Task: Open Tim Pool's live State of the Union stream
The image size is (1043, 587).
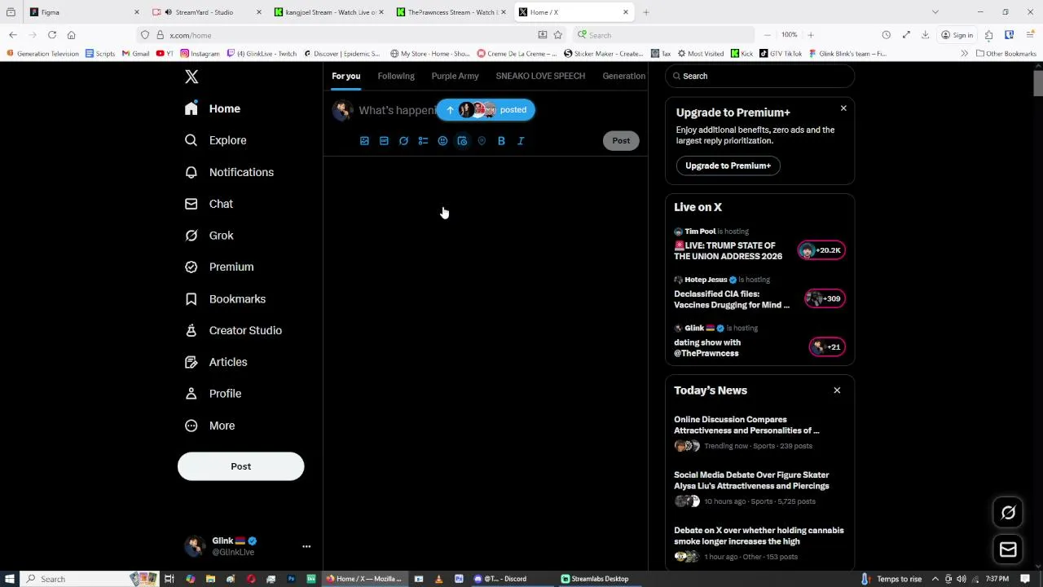Action: 728,251
